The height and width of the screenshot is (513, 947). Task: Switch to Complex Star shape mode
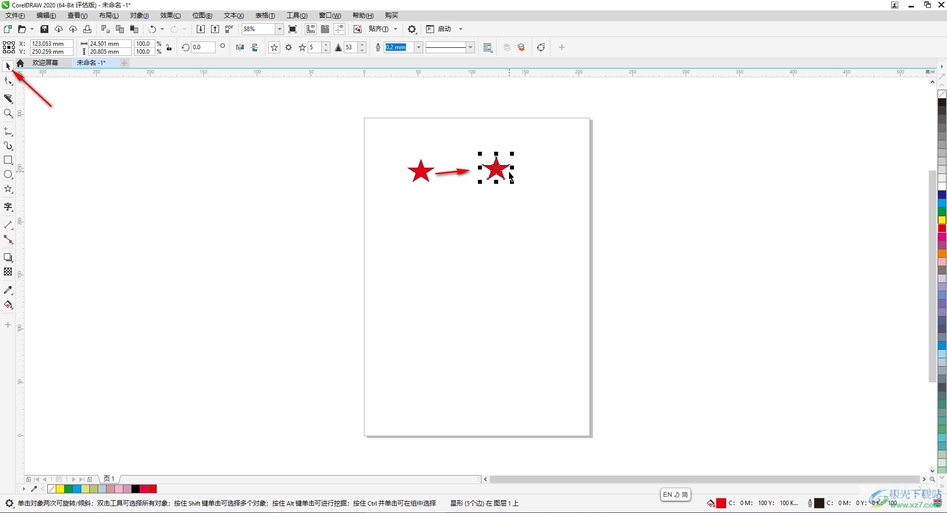coord(289,47)
